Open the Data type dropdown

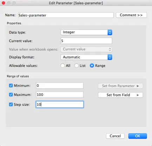click(86, 32)
